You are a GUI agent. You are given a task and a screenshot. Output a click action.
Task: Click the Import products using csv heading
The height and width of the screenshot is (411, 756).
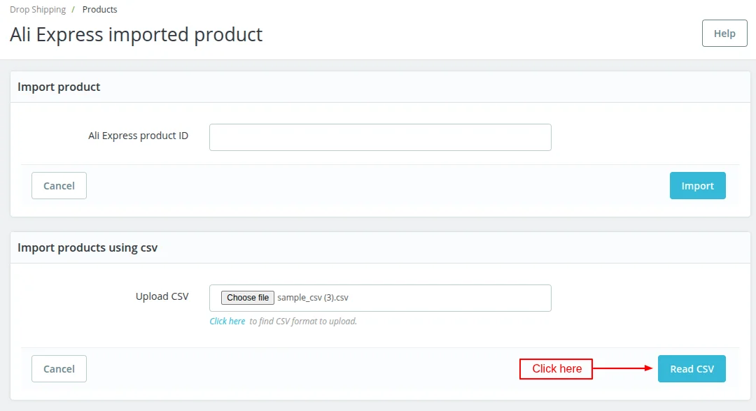87,248
